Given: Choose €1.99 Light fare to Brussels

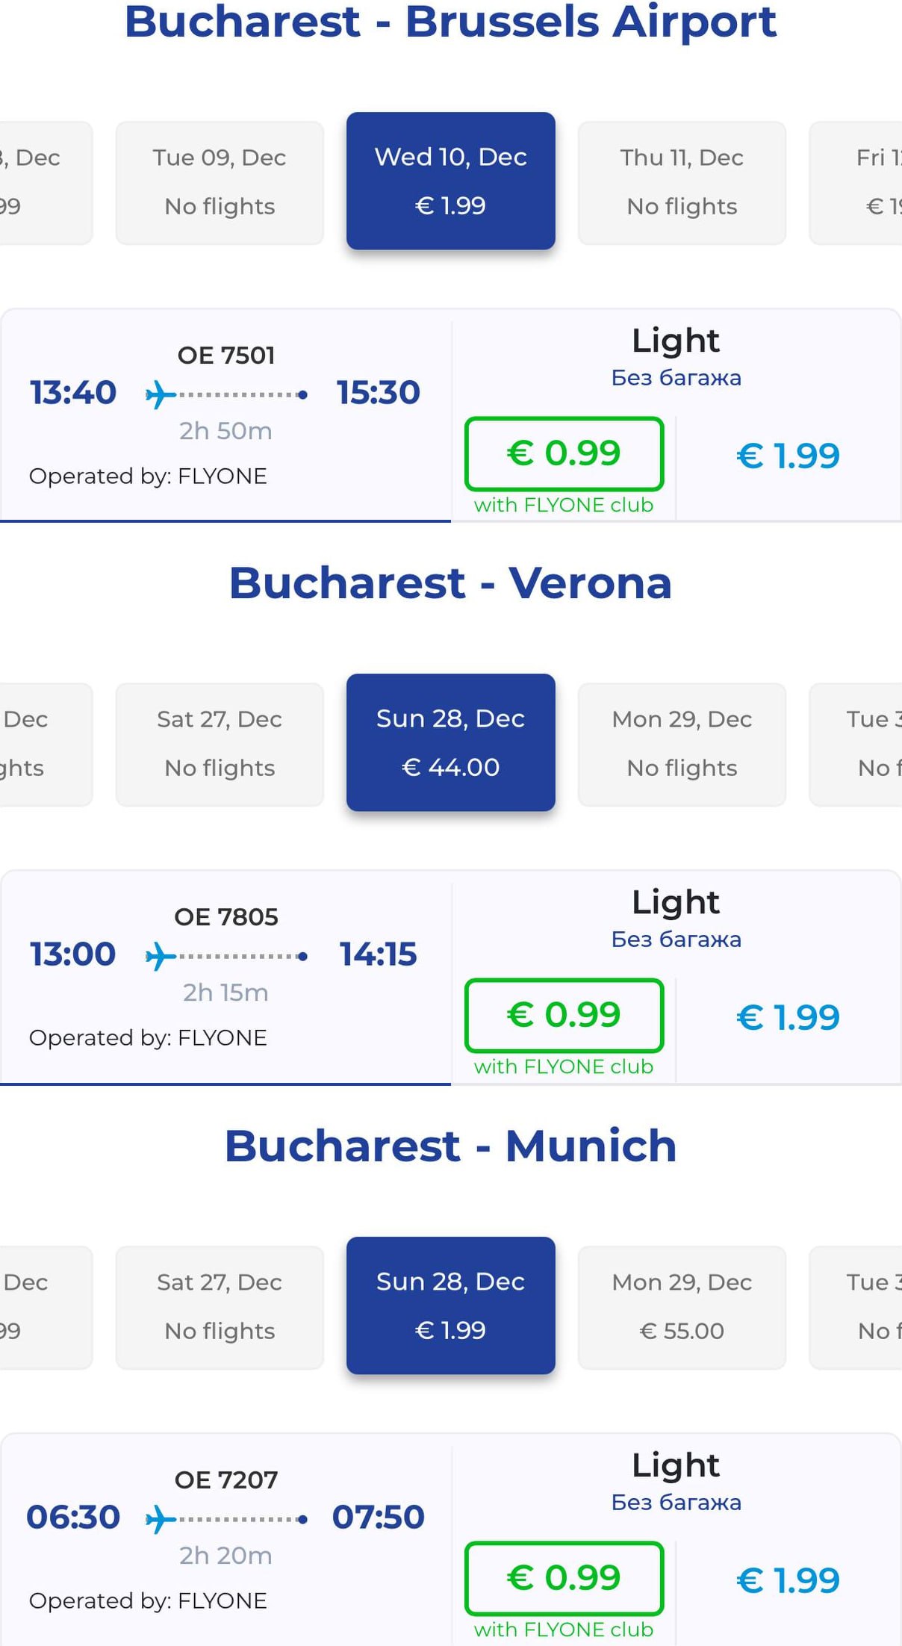Looking at the screenshot, I should [788, 456].
